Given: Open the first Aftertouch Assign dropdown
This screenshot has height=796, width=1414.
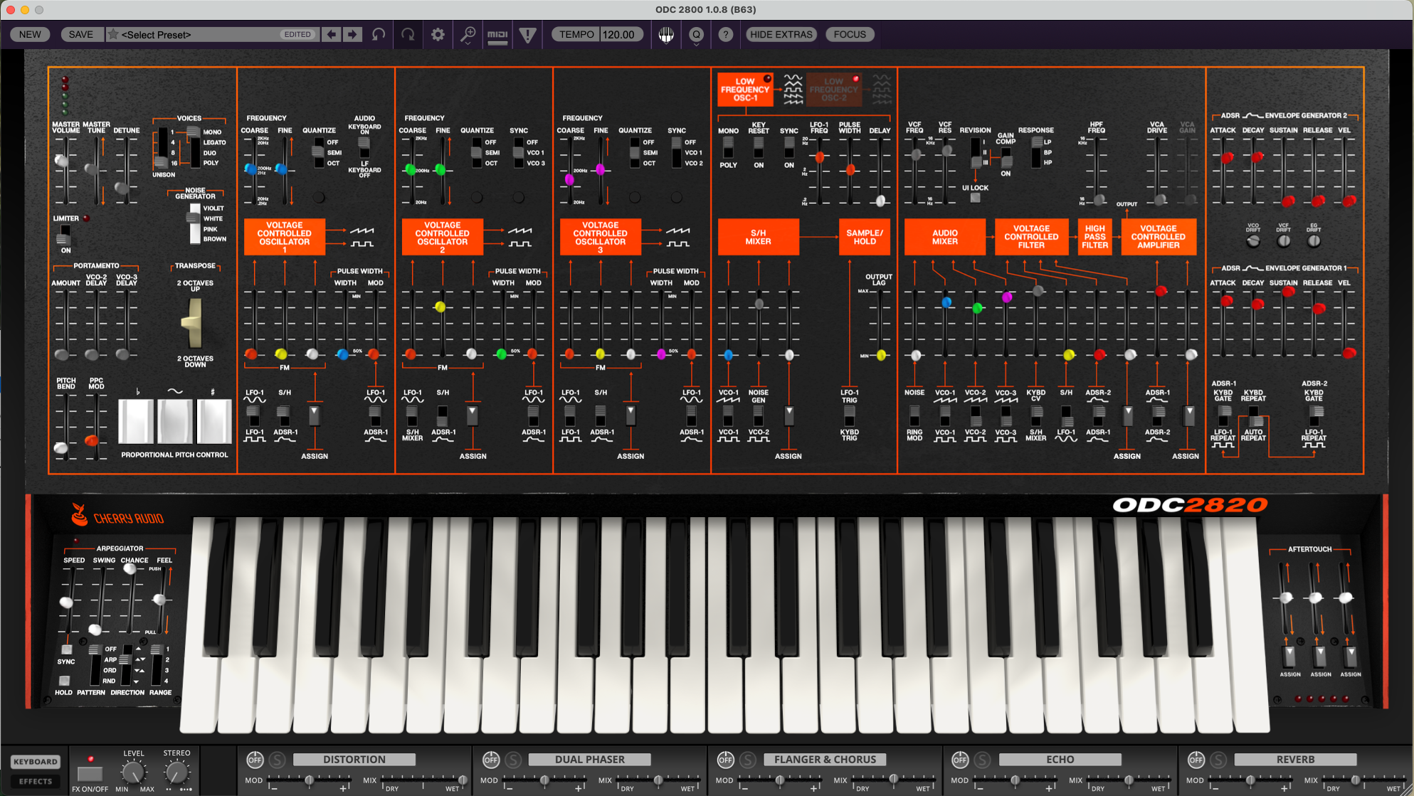Looking at the screenshot, I should point(1289,656).
